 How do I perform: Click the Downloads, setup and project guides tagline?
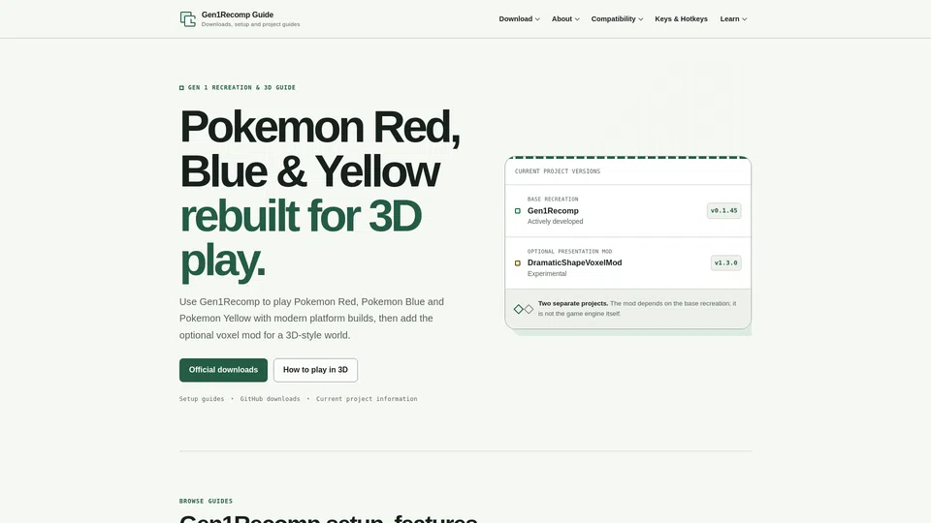(250, 24)
